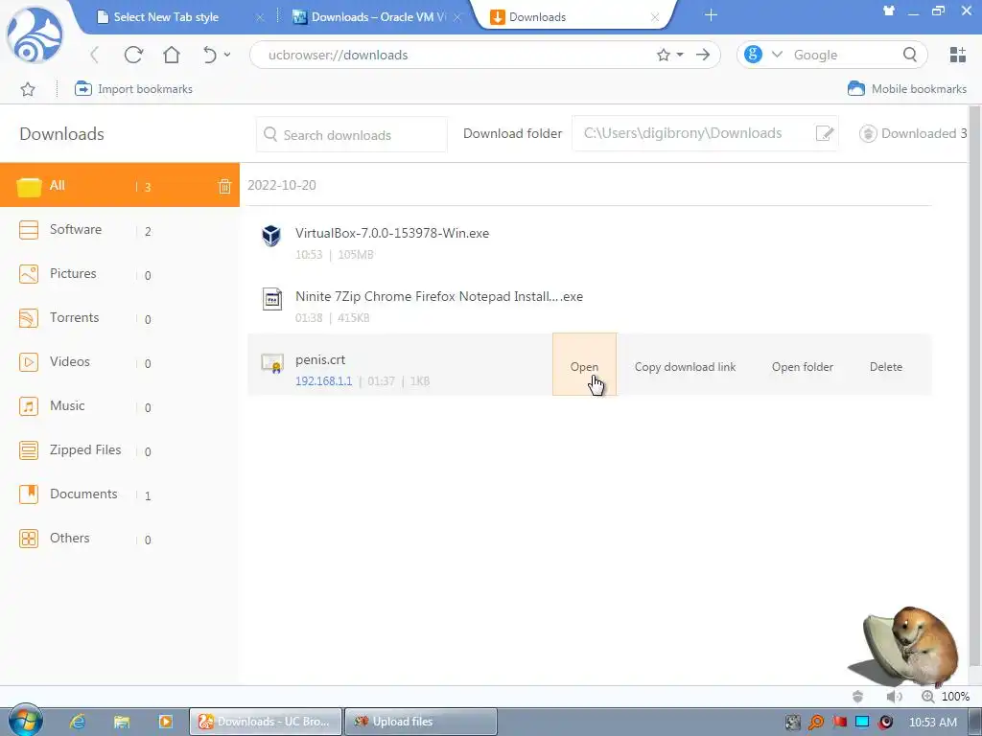
Task: Click the penis.crt certificate icon
Action: click(x=272, y=363)
